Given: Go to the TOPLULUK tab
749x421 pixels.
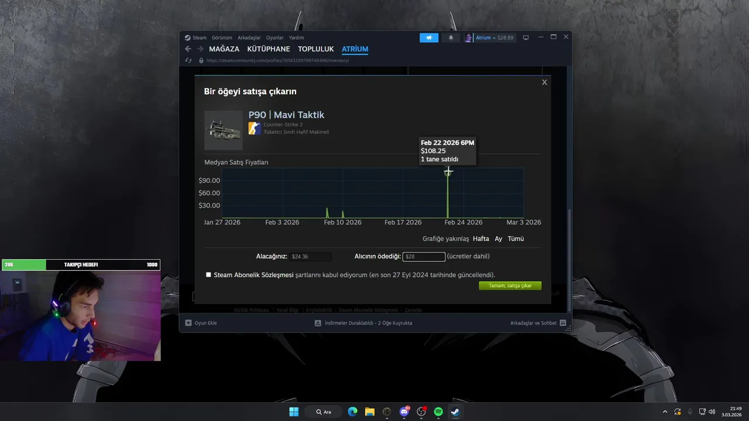Looking at the screenshot, I should tap(316, 49).
